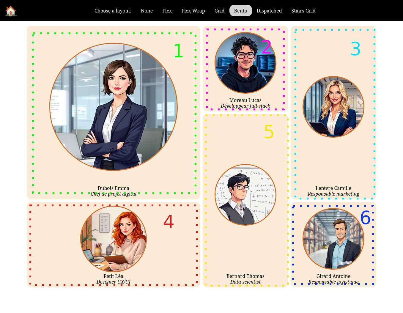Click the name Girard Antoine

(333, 276)
